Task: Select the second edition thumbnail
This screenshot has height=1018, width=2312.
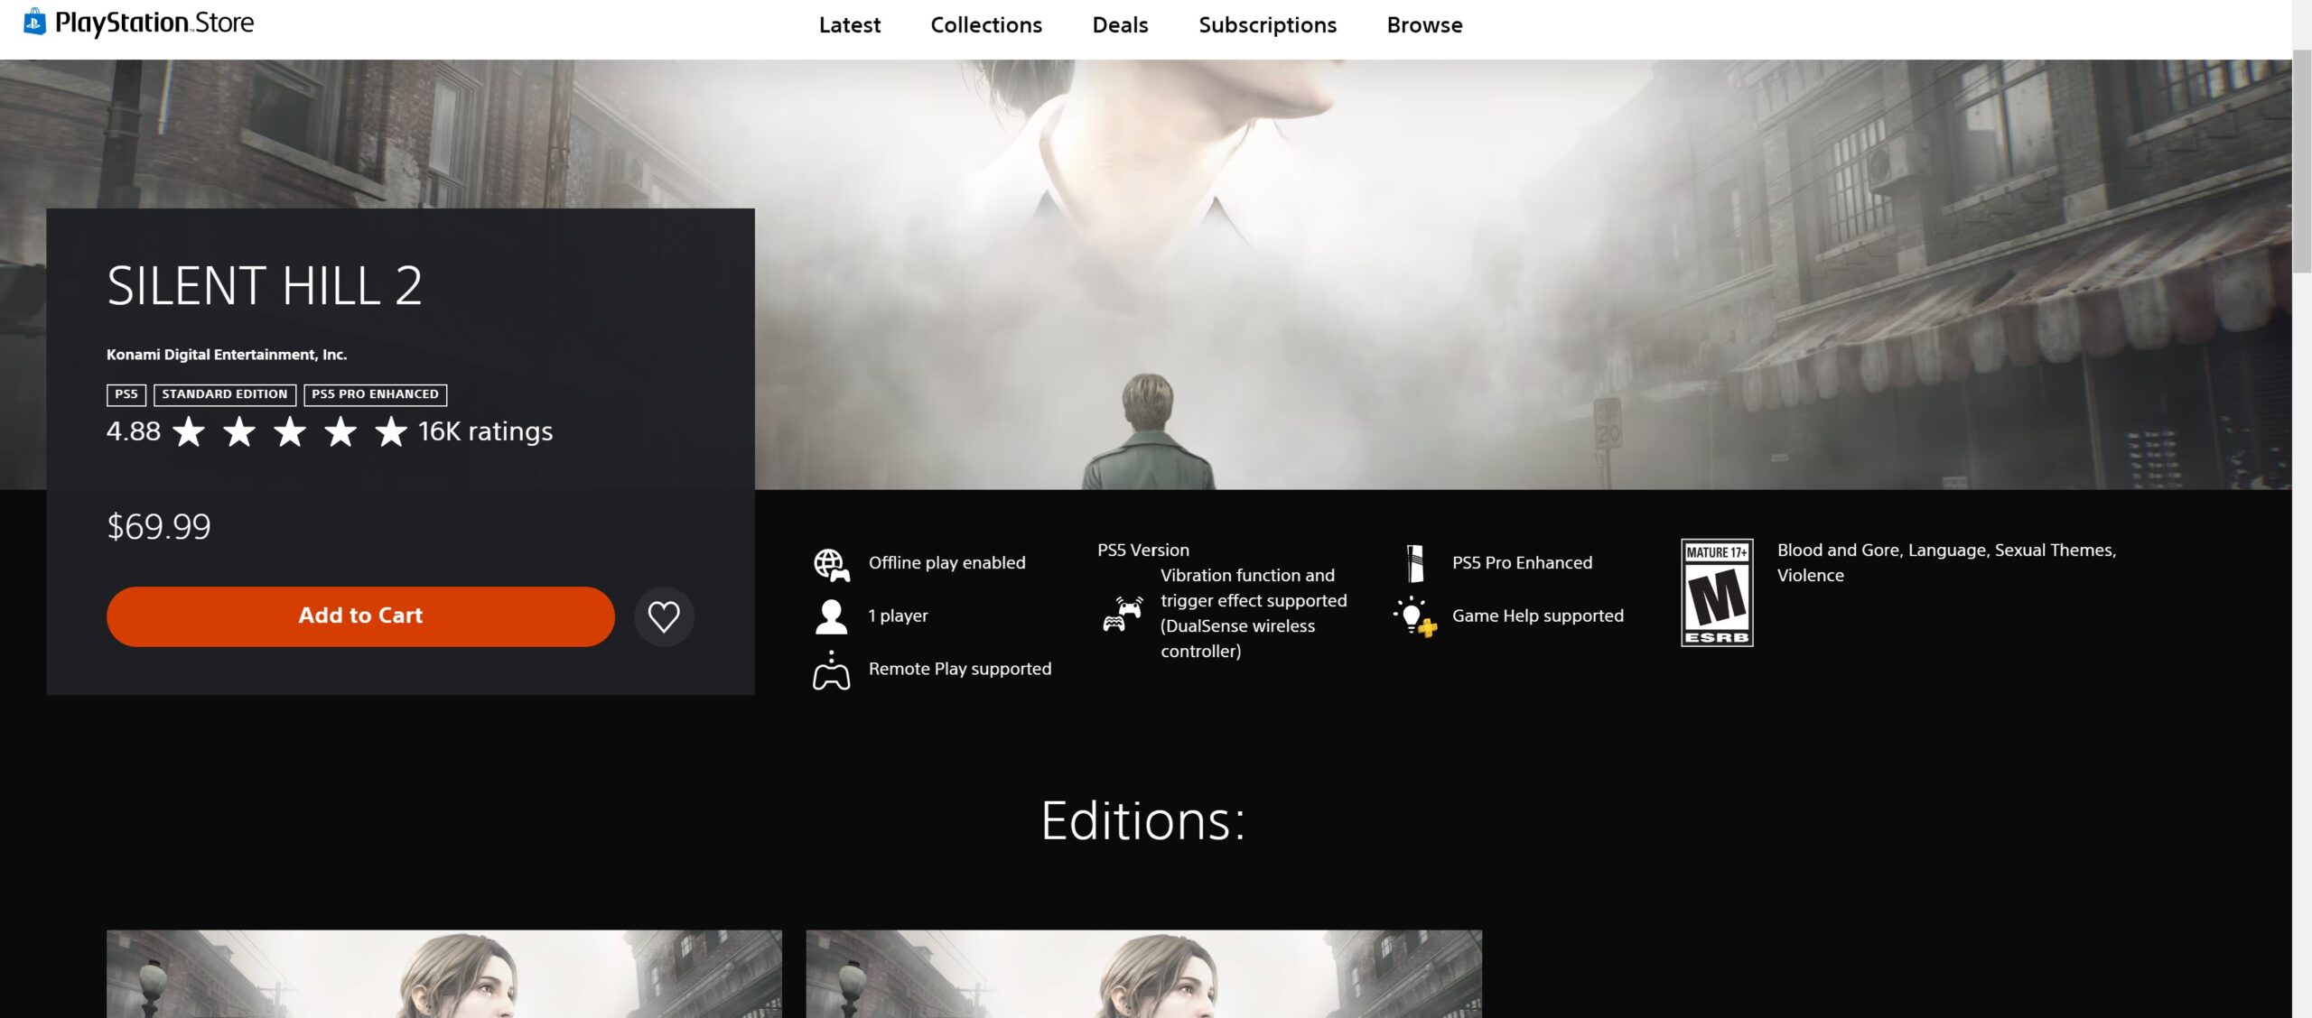Action: pyautogui.click(x=1143, y=973)
